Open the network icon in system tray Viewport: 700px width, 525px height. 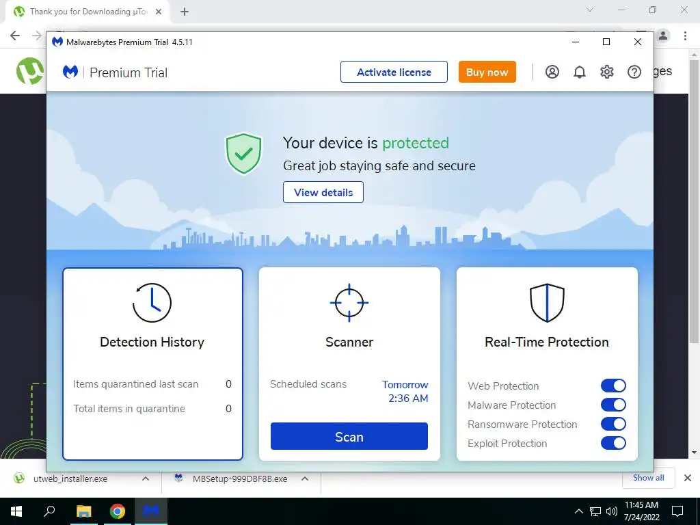coord(595,511)
